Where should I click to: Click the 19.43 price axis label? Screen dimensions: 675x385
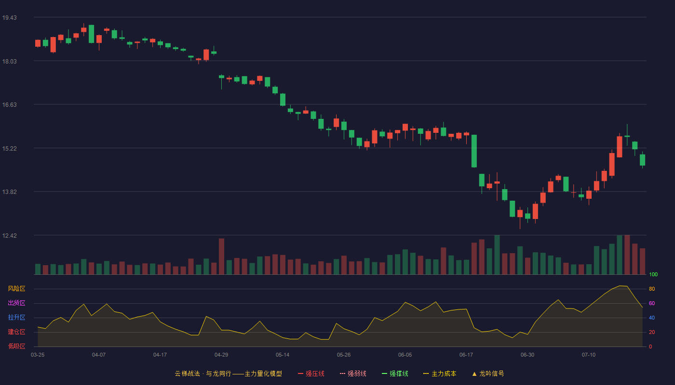[x=9, y=18]
